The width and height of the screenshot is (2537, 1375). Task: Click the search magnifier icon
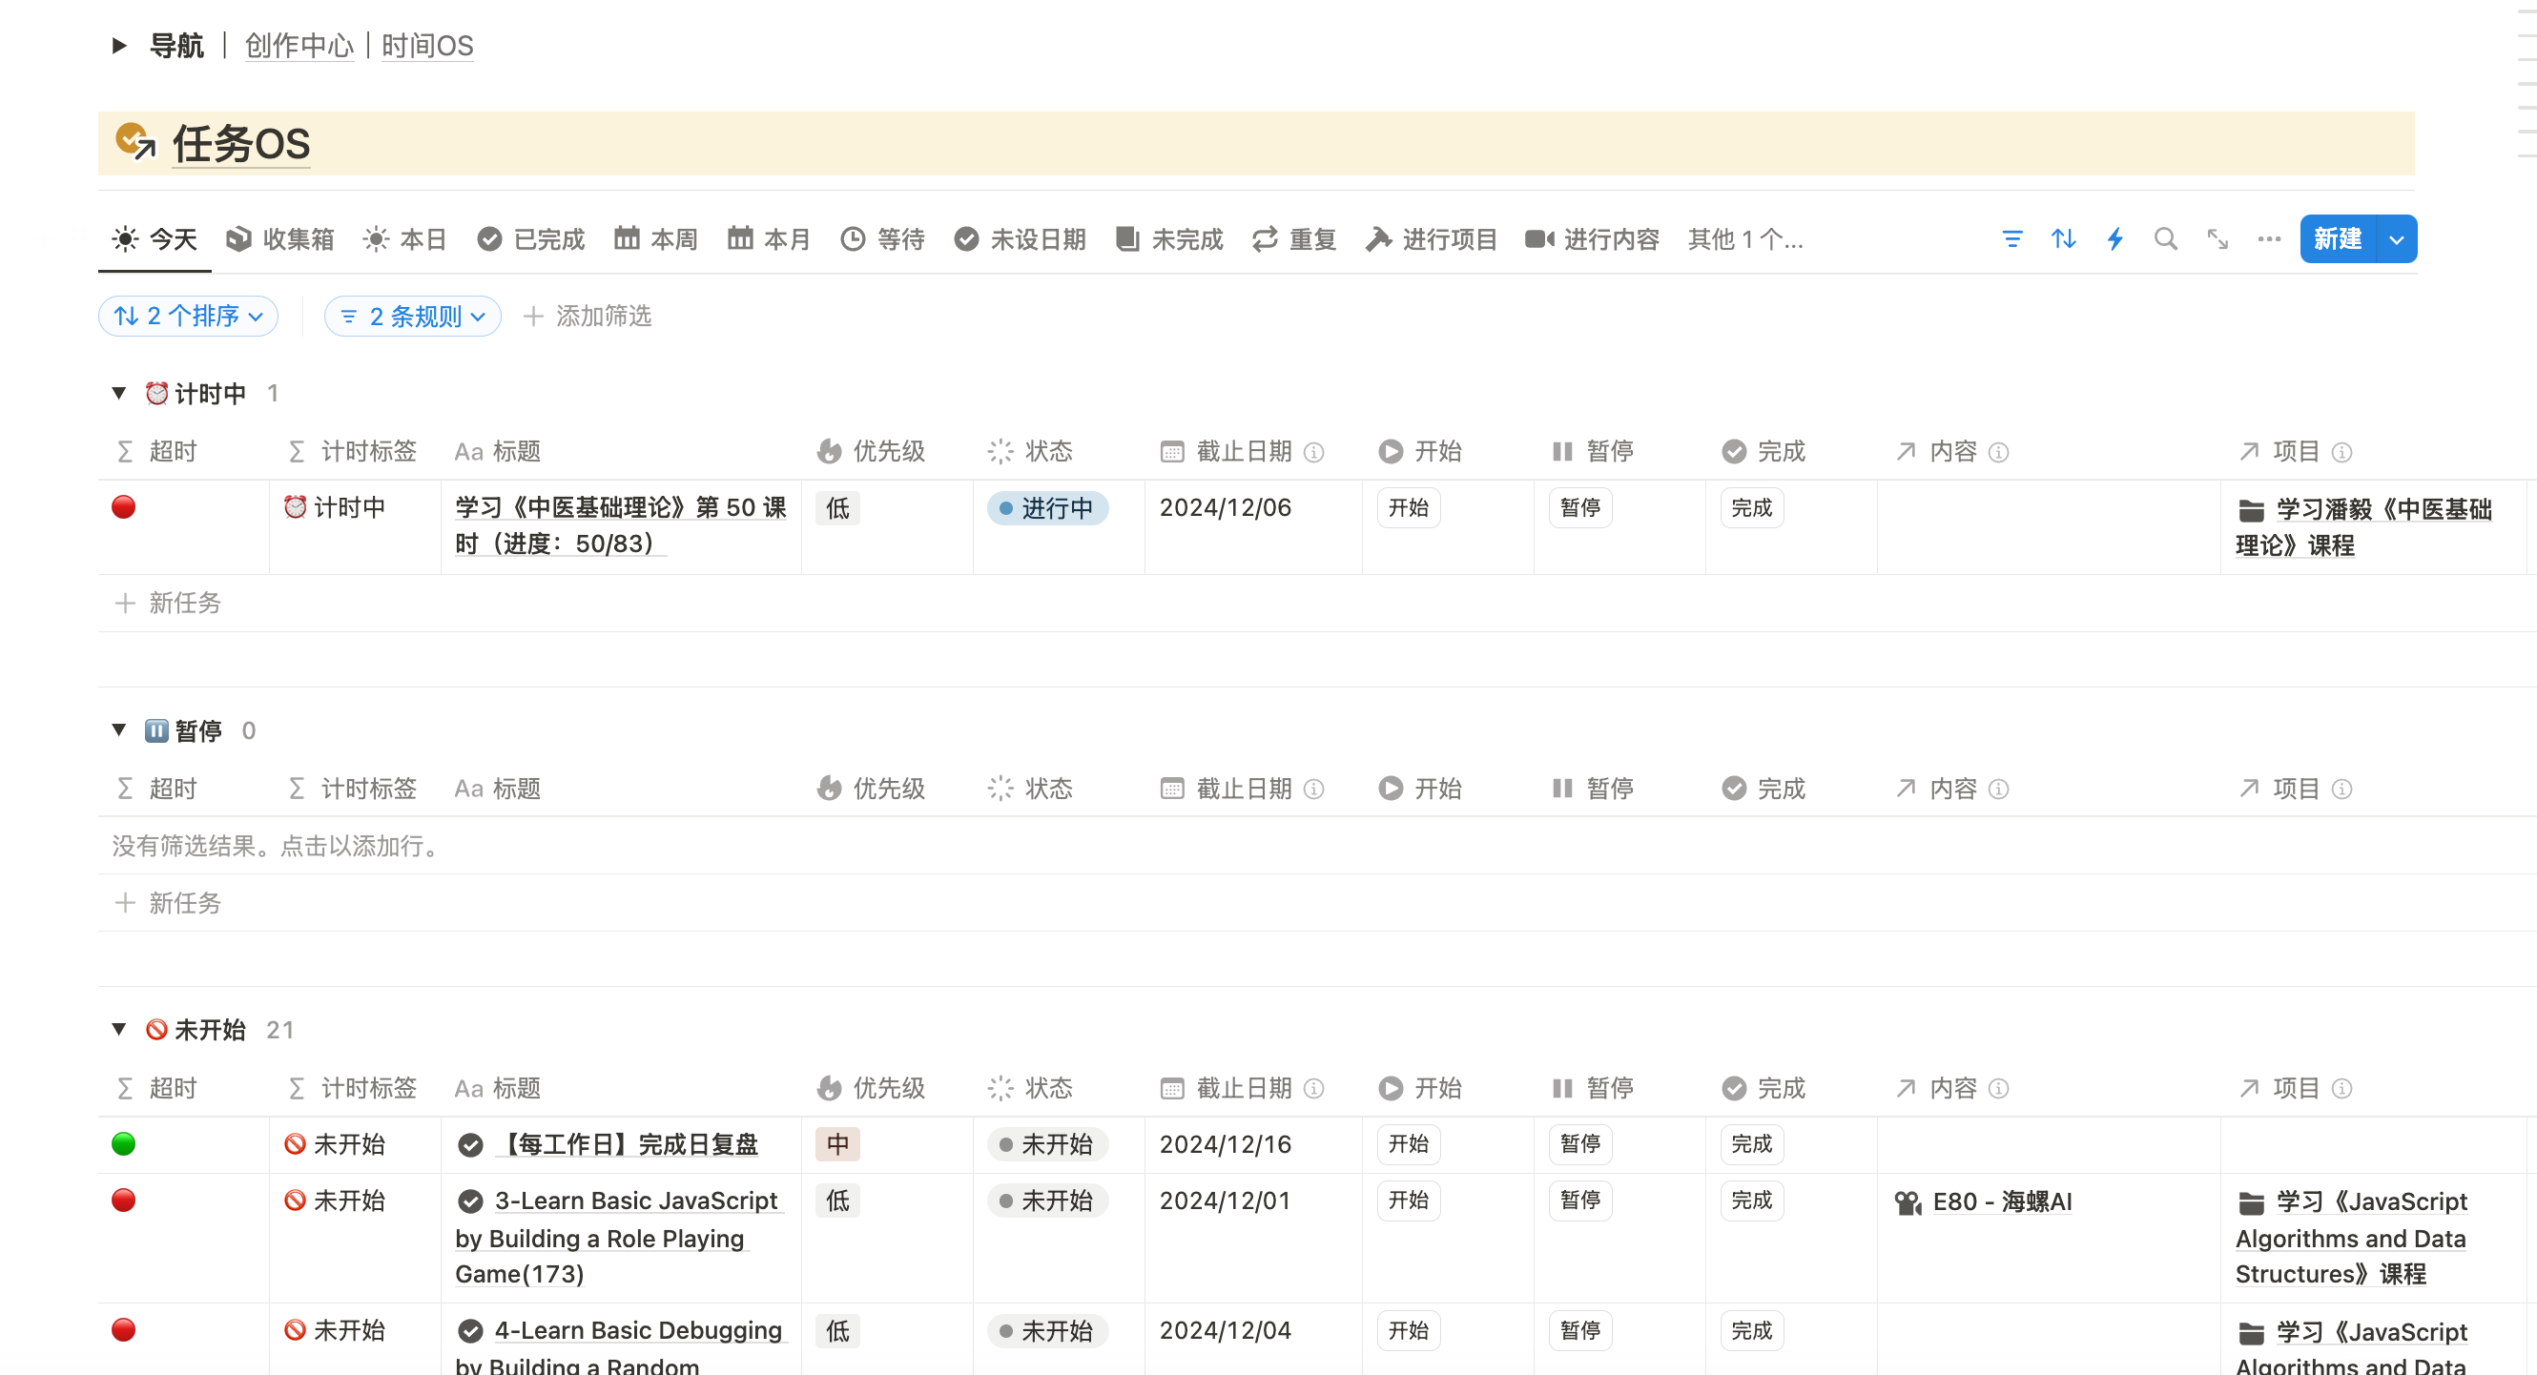2165,239
